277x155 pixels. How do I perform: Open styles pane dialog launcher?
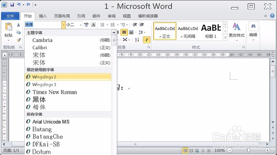(243, 47)
